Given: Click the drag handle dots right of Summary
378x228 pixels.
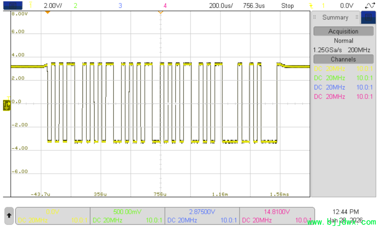Looking at the screenshot, I should point(357,17).
